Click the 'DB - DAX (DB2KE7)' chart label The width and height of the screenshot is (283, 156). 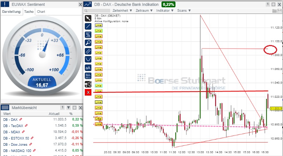(108, 16)
